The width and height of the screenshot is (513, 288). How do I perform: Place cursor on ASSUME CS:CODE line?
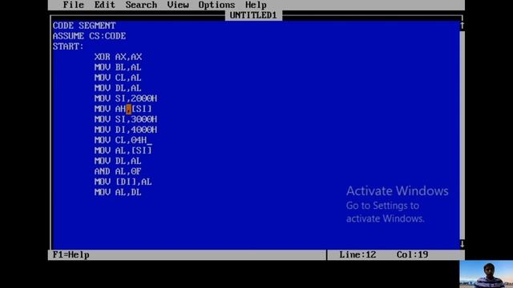(89, 36)
